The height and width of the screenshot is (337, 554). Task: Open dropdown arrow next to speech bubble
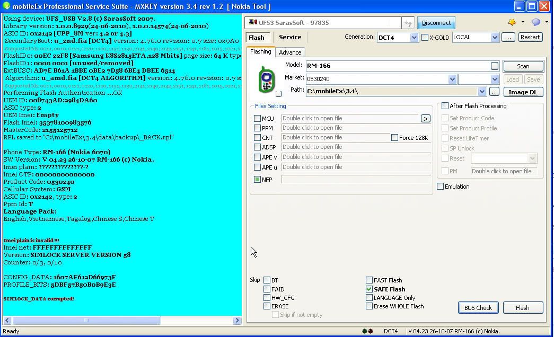coord(547,22)
